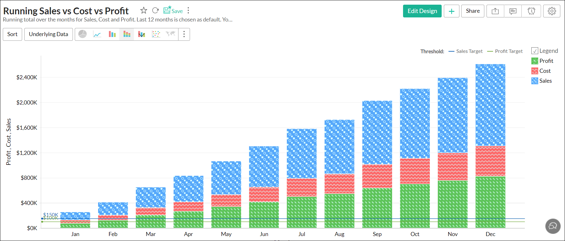565x241 pixels.
Task: Switch to scatter chart type
Action: pos(156,34)
